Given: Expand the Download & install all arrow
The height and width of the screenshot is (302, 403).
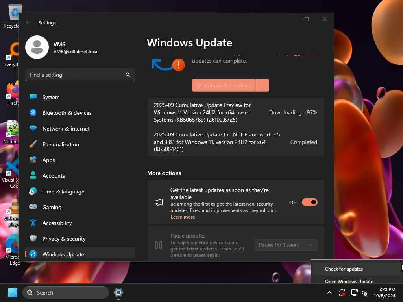Looking at the screenshot, I should tap(263, 85).
